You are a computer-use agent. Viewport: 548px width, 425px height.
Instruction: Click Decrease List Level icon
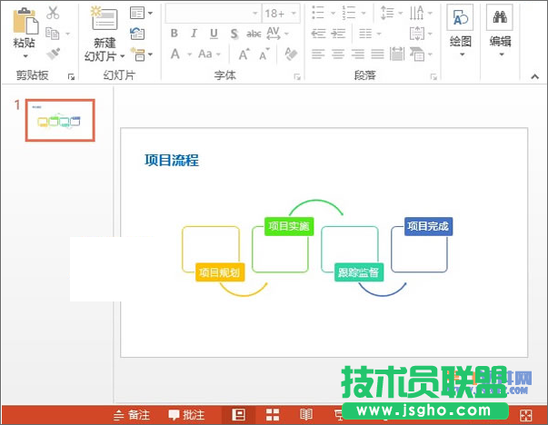coord(318,34)
